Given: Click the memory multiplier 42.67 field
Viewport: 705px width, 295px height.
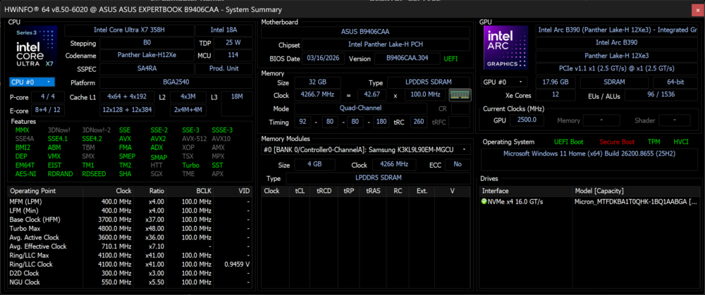Looking at the screenshot, I should 372,95.
